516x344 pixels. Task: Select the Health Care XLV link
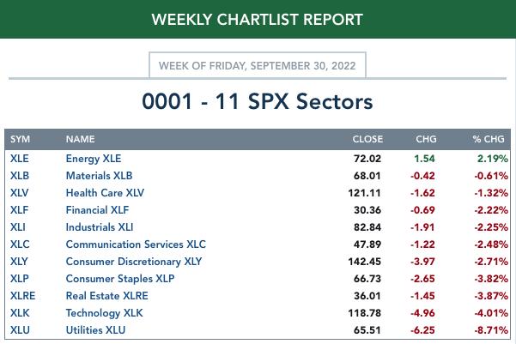pos(105,193)
